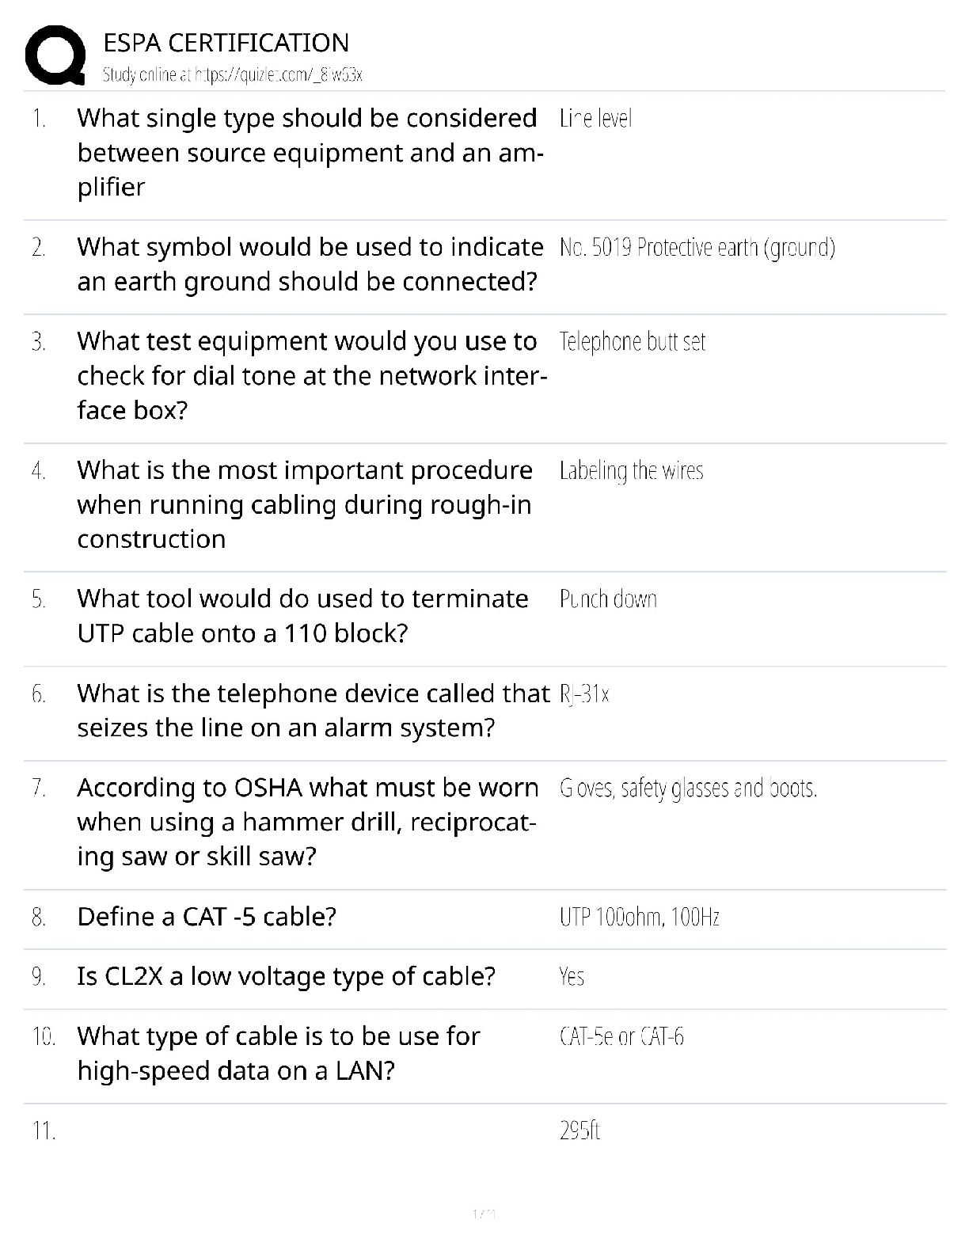
Task: Select the rough-in construction cabling question
Action: 305,505
